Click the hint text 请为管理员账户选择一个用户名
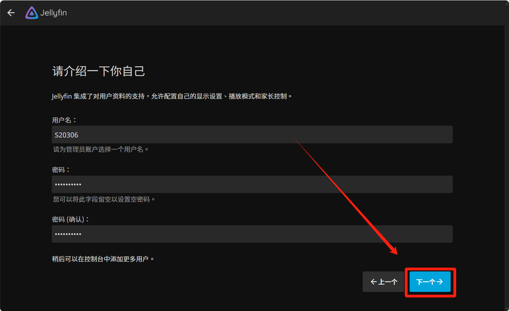This screenshot has width=509, height=311. pyautogui.click(x=100, y=150)
